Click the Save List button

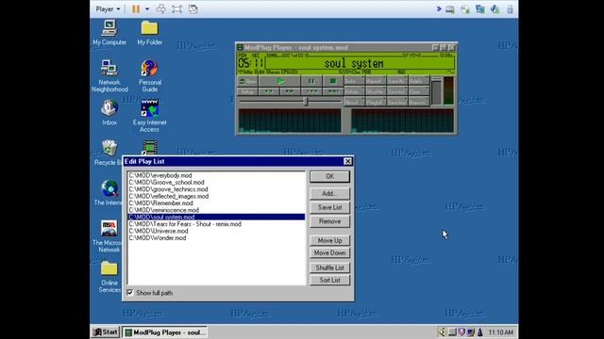(x=329, y=207)
